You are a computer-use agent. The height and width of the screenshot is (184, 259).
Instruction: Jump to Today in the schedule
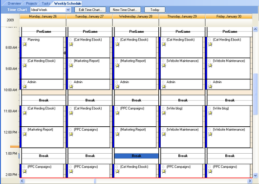click(x=154, y=10)
